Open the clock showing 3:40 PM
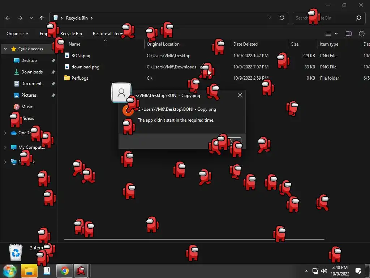Screen dimensions: 370x278 click(340, 271)
